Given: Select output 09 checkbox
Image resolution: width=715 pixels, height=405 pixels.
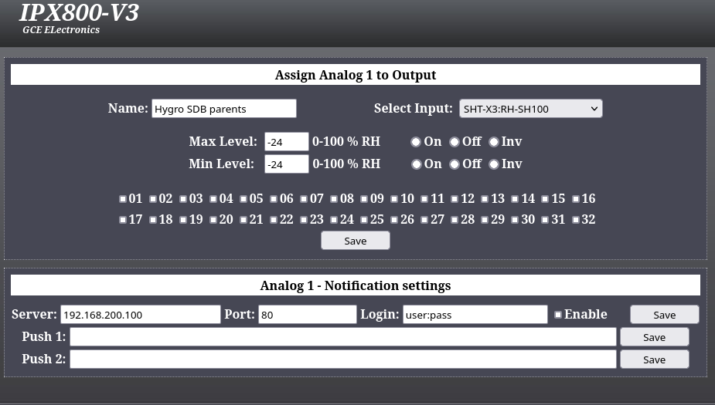Looking at the screenshot, I should [364, 199].
